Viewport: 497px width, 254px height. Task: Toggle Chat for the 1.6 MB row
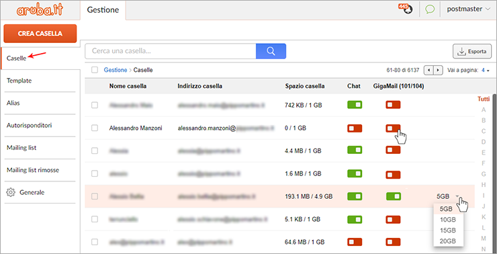[355, 173]
